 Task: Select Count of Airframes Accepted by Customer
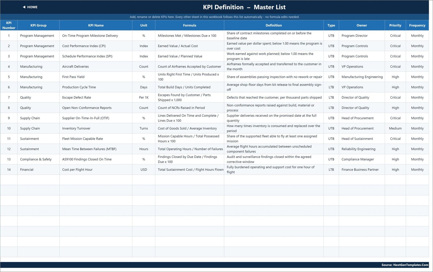pyautogui.click(x=189, y=67)
